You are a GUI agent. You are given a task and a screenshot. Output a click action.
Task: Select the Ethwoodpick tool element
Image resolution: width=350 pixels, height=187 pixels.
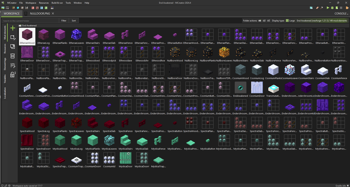tap(109, 54)
